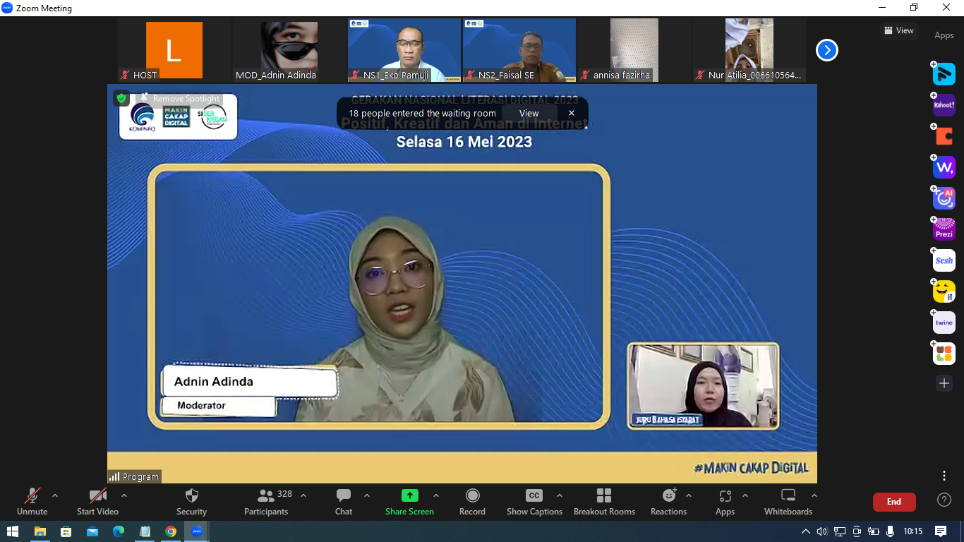This screenshot has height=542, width=964.
Task: Open the twine app in sidebar
Action: click(944, 323)
